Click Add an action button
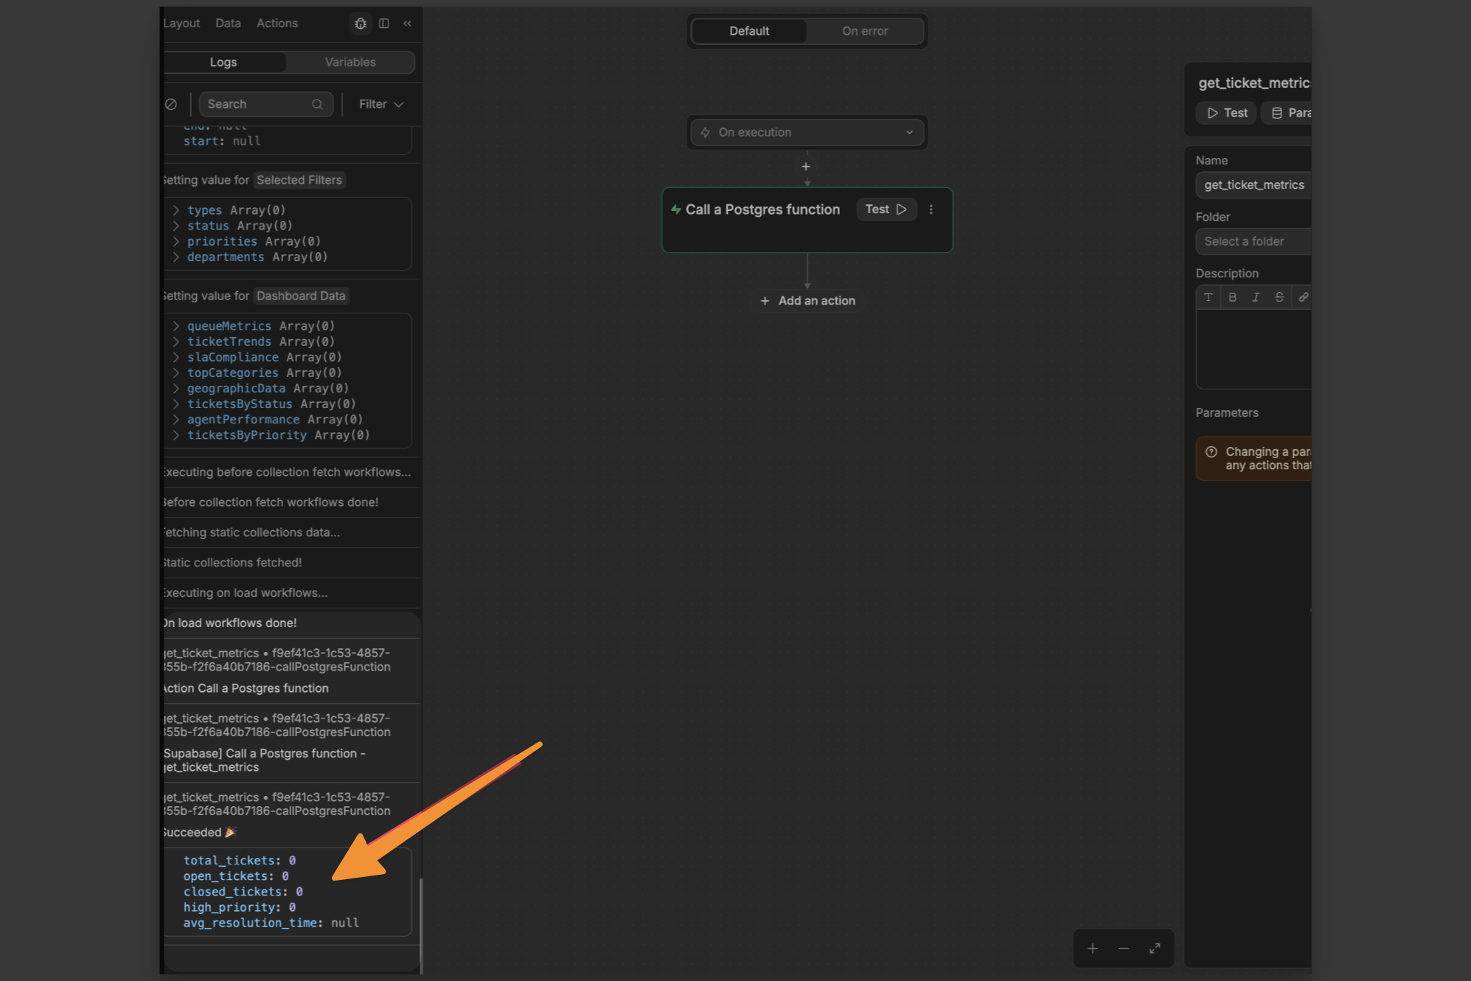The width and height of the screenshot is (1471, 981). 808,301
